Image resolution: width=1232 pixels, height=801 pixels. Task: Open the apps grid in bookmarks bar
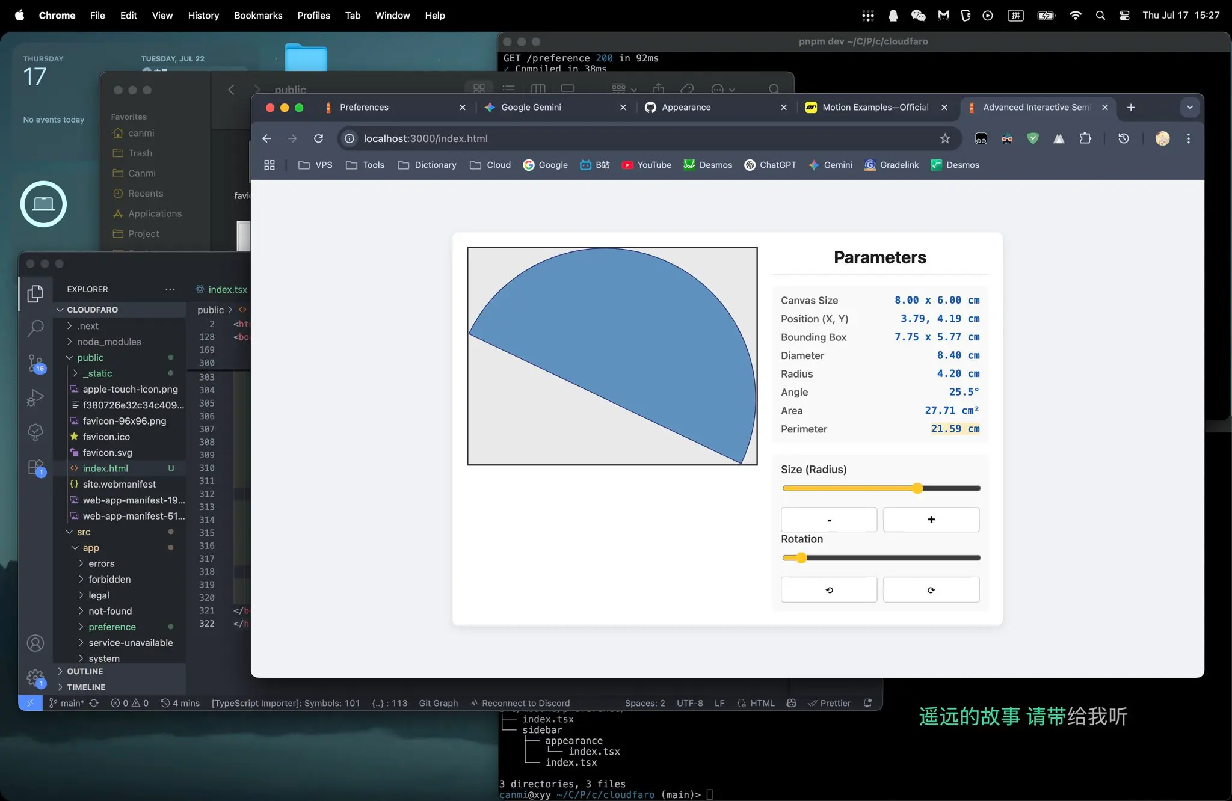tap(269, 165)
